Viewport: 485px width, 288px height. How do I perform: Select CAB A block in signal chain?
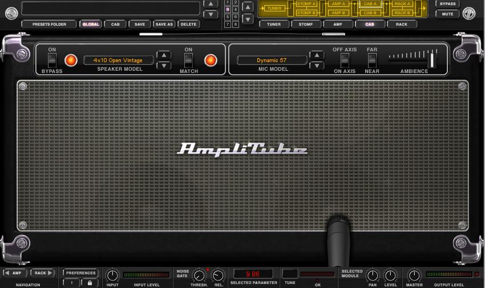370,4
